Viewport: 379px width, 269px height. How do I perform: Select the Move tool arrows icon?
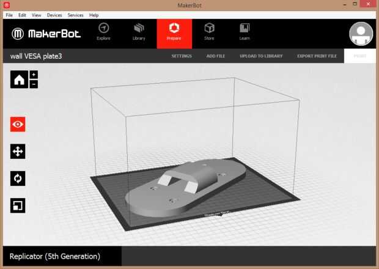[x=18, y=152]
